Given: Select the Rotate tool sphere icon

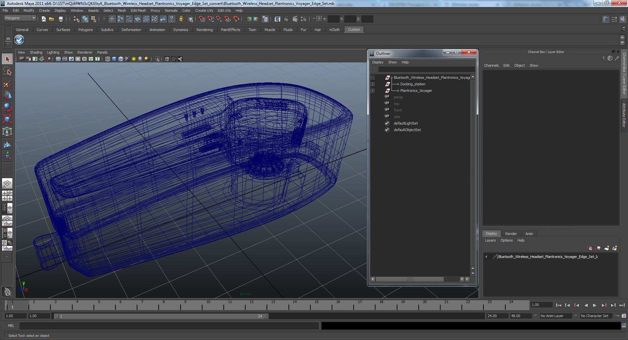Looking at the screenshot, I should point(7,107).
